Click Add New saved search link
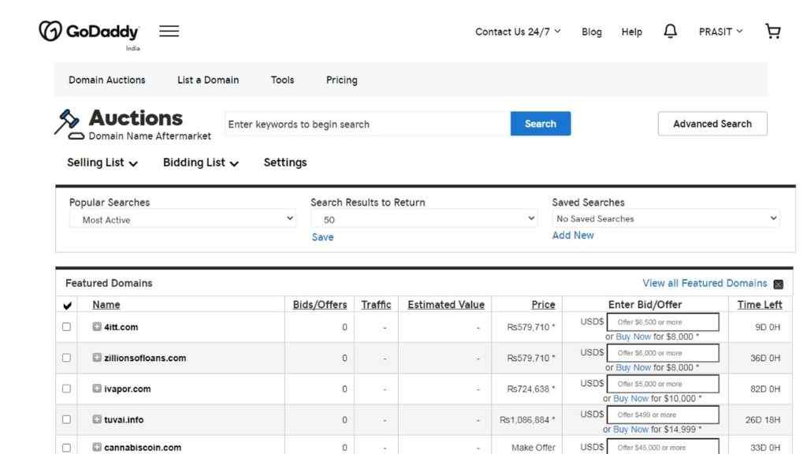 573,235
